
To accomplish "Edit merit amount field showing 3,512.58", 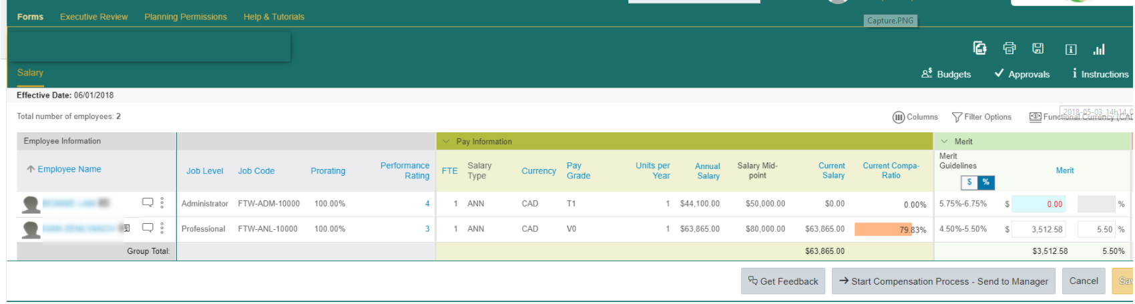I will point(1039,229).
